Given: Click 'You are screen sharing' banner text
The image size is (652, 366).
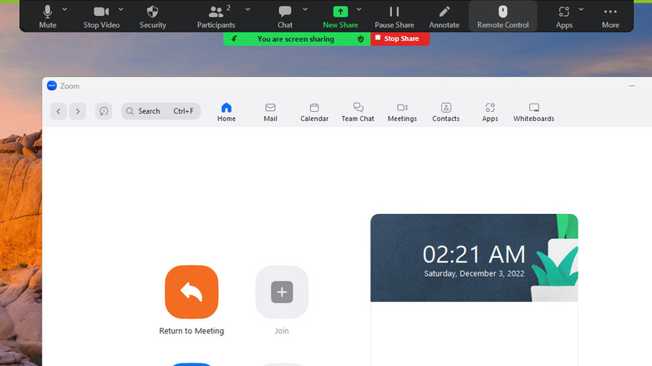Looking at the screenshot, I should coord(295,39).
